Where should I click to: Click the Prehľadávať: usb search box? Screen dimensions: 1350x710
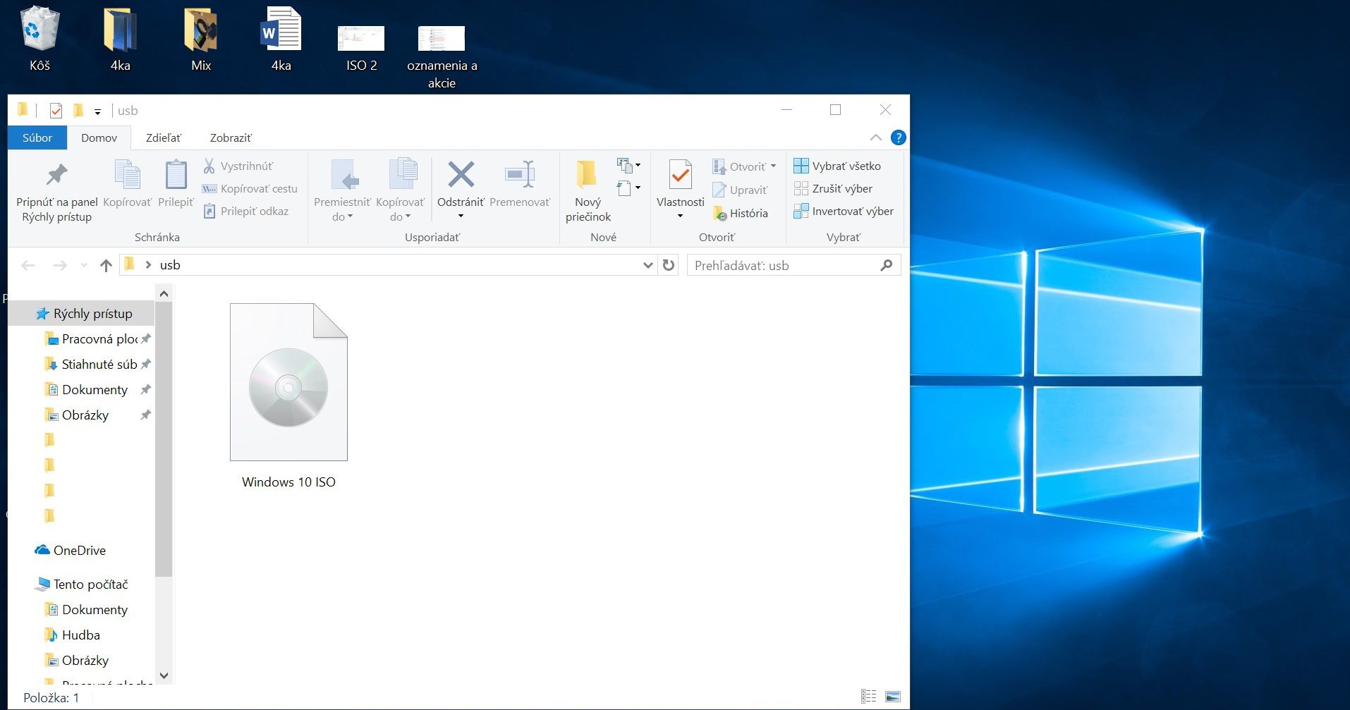[793, 265]
